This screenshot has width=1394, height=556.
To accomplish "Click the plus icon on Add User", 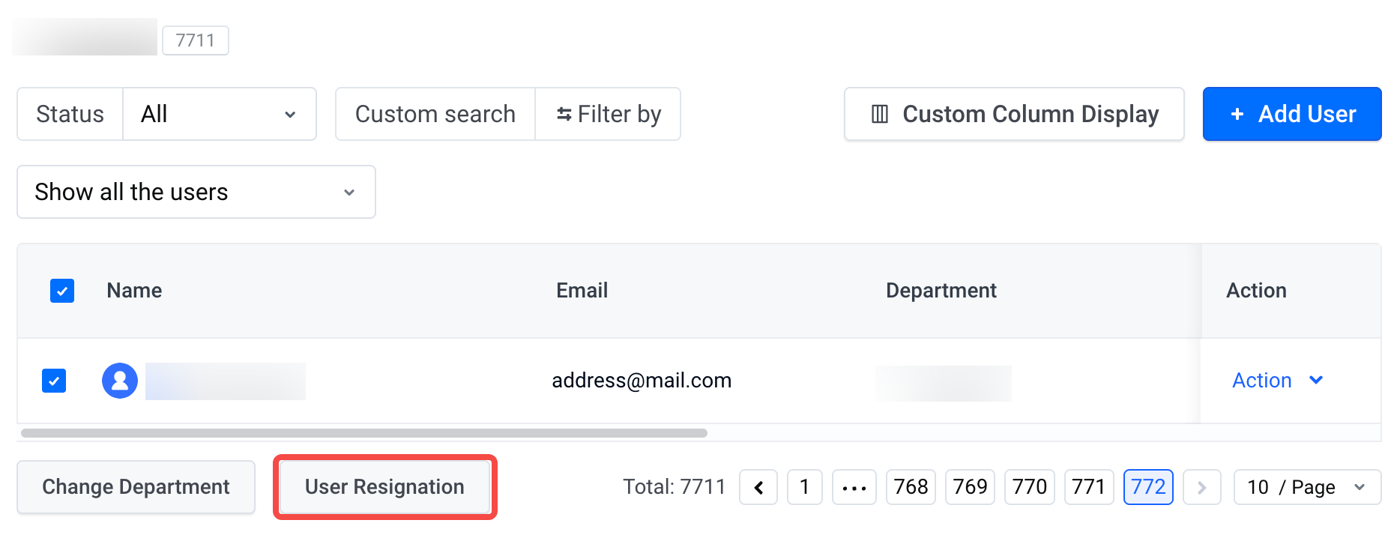I will pyautogui.click(x=1237, y=114).
